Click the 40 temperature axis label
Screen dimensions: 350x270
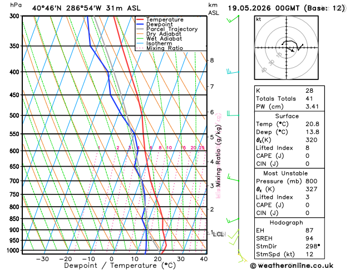(x=204, y=259)
